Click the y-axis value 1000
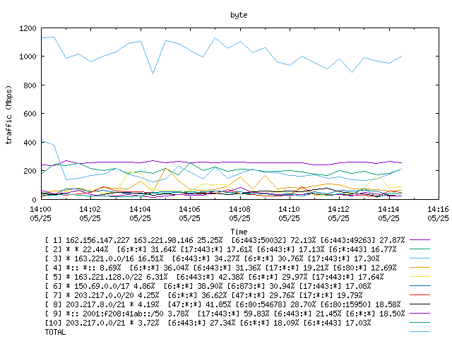The height and width of the screenshot is (339, 452). [28, 56]
